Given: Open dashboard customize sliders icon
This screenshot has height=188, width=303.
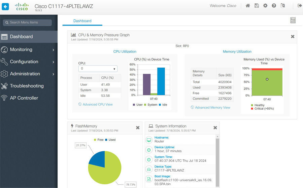Looking at the screenshot, I should coord(293,20).
